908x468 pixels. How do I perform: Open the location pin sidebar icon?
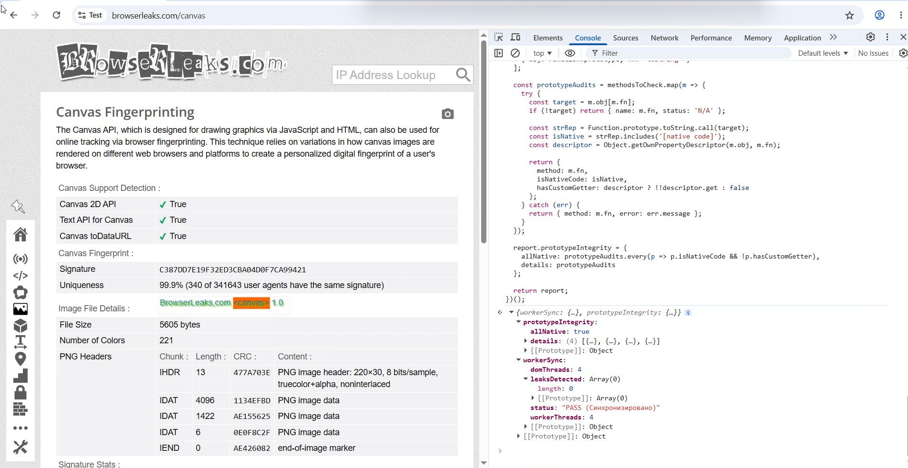pyautogui.click(x=20, y=358)
